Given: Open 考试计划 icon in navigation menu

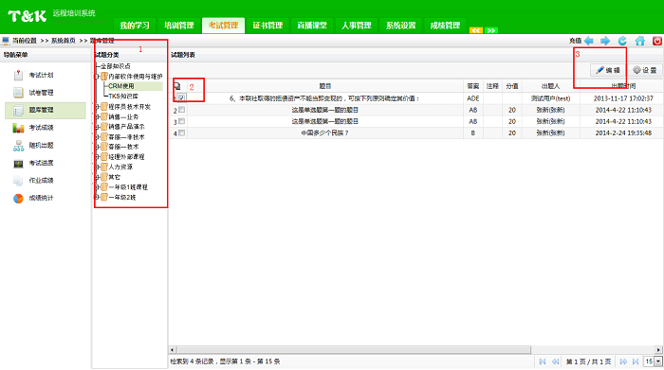Looking at the screenshot, I should 18,75.
